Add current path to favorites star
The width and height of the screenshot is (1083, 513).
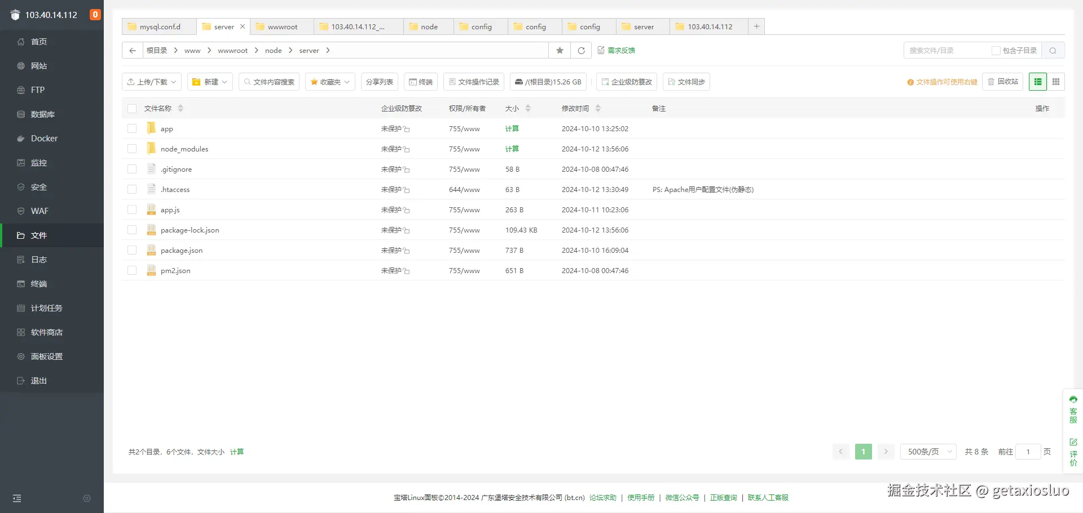pos(560,51)
